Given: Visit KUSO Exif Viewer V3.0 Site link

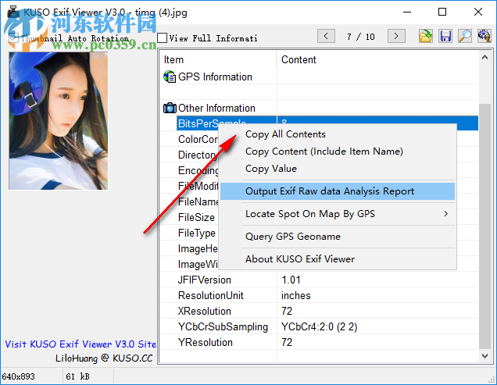Looking at the screenshot, I should [x=80, y=344].
